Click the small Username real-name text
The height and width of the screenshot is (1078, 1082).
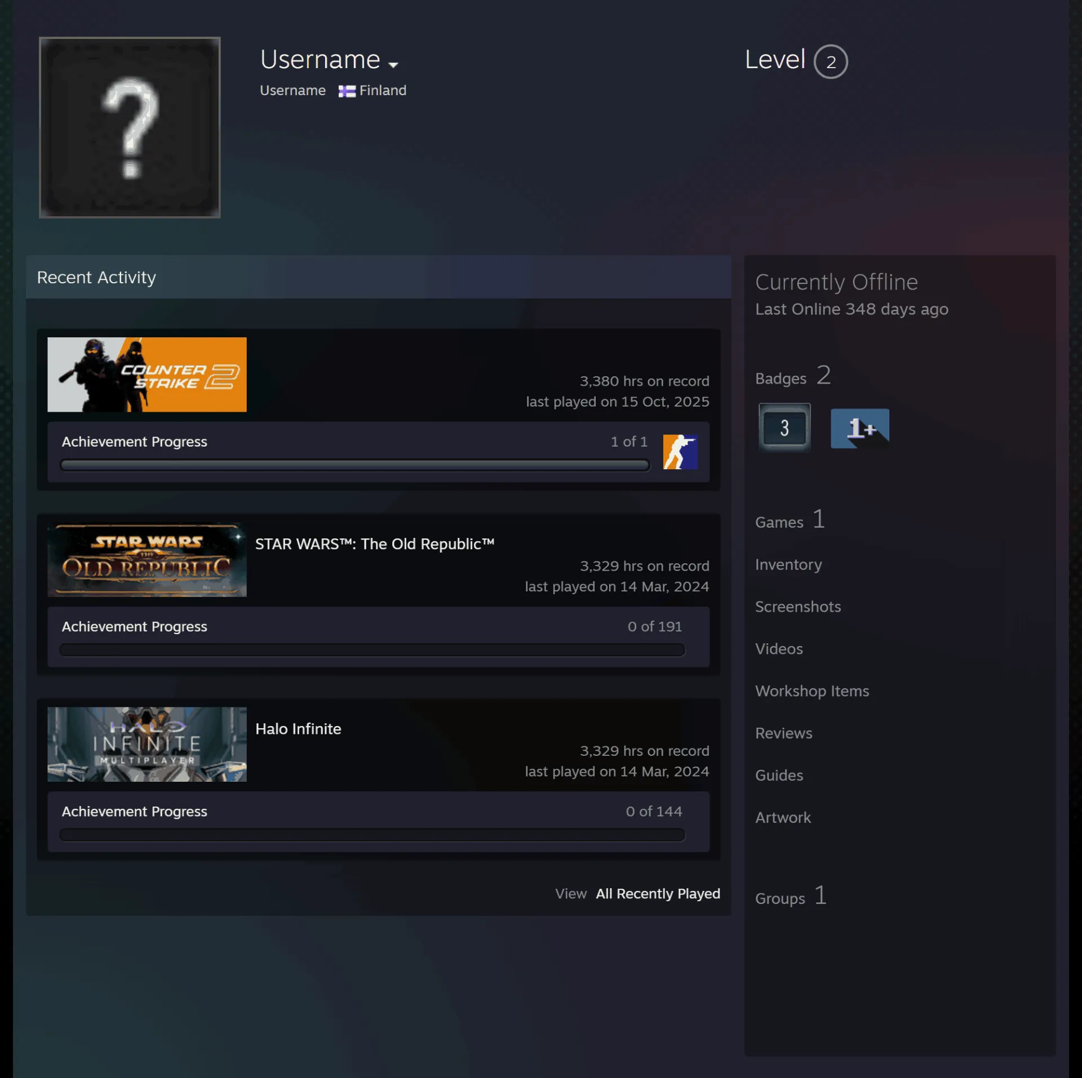tap(292, 91)
